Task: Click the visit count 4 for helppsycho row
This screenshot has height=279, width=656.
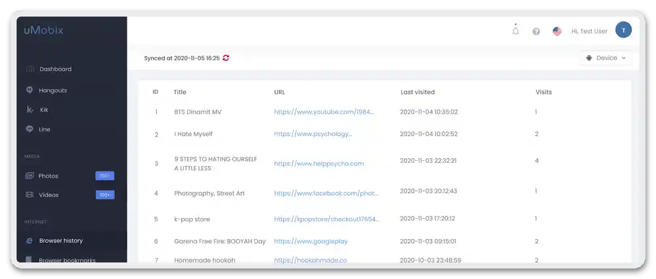Action: 536,161
